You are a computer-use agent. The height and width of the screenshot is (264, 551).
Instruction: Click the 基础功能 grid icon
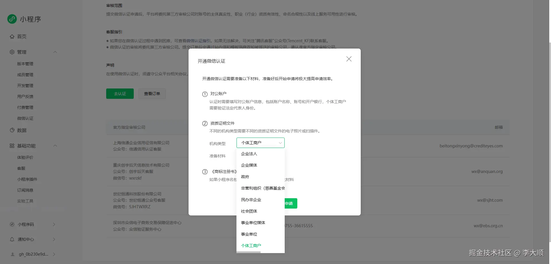click(12, 146)
